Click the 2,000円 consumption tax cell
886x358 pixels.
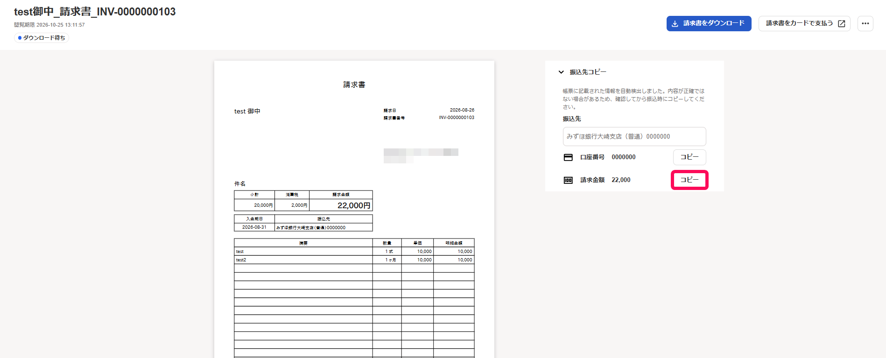pyautogui.click(x=292, y=205)
